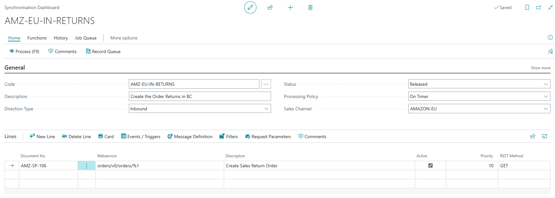This screenshot has width=555, height=198.
Task: Click the pencil edit icon
Action: pyautogui.click(x=250, y=7)
